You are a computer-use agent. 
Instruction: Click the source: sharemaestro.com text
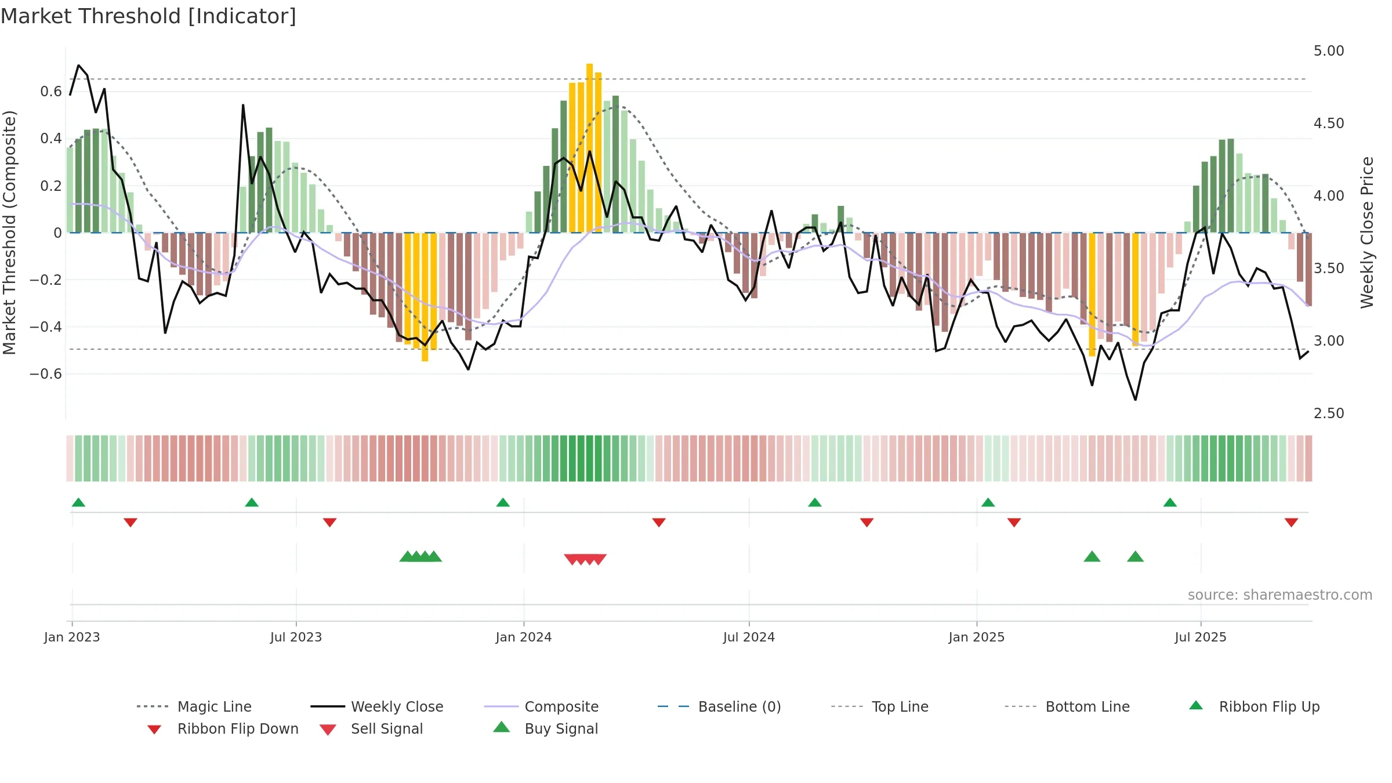point(1280,594)
